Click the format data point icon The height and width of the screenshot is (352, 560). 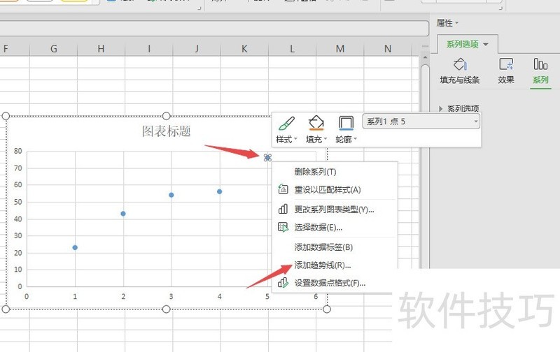point(283,283)
